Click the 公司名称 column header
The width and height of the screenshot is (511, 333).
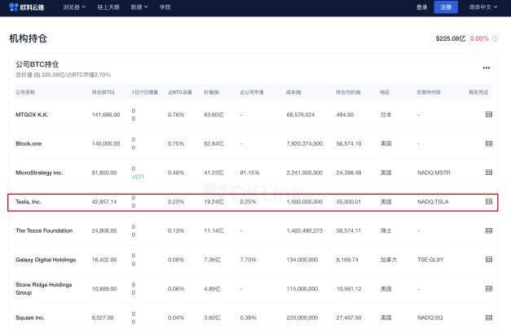(25, 92)
